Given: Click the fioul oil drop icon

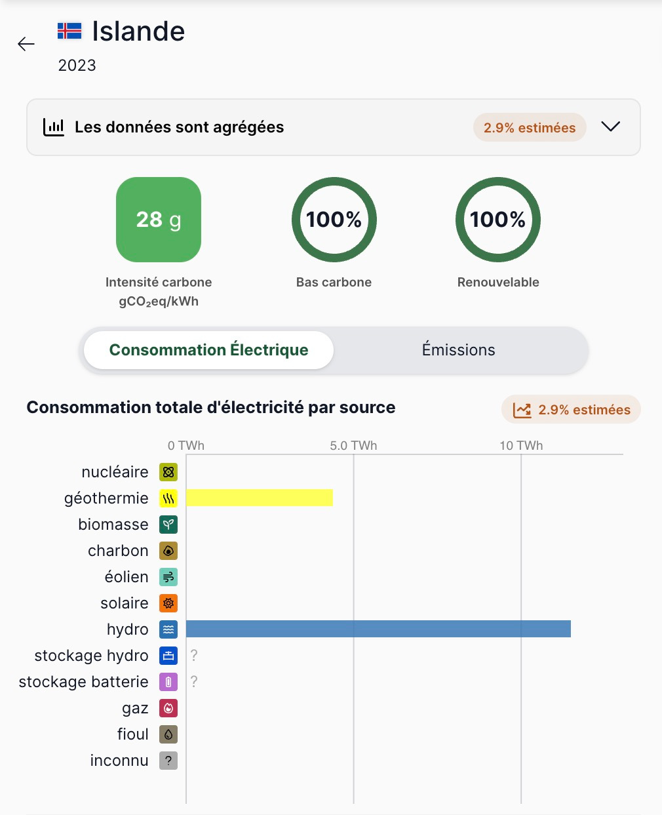Looking at the screenshot, I should click(x=168, y=734).
